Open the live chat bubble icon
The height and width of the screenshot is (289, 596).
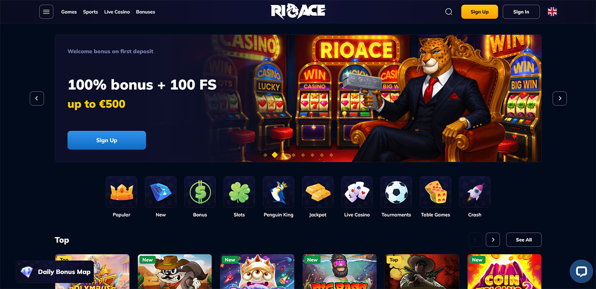(582, 271)
